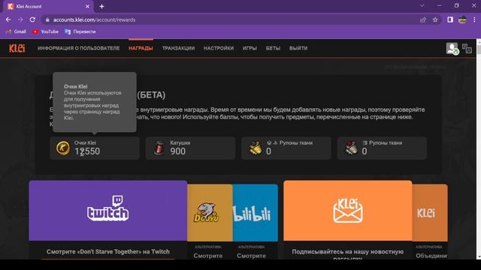Click the Klei Account browser tab

pyautogui.click(x=49, y=7)
